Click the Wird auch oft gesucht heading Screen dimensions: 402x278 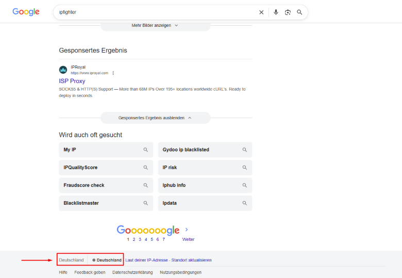point(91,135)
